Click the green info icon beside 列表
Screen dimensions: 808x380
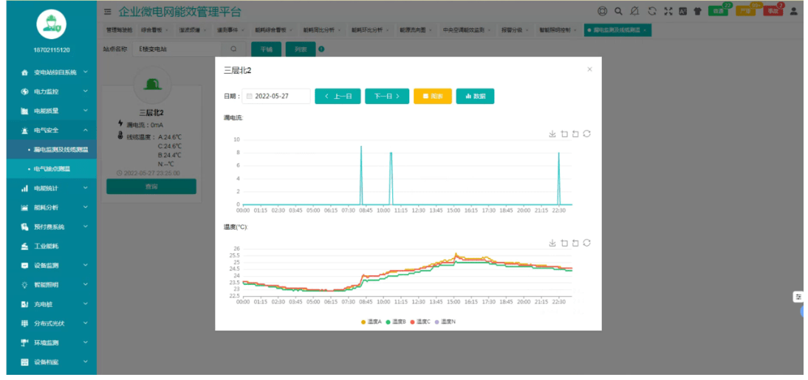[321, 49]
